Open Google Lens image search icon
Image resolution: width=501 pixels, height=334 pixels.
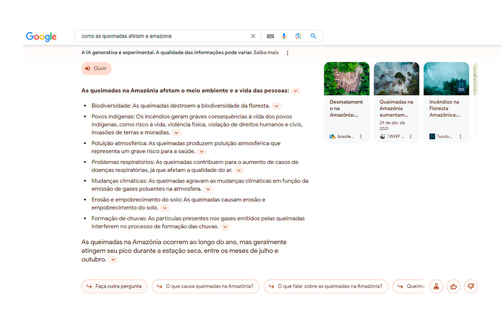pos(298,36)
